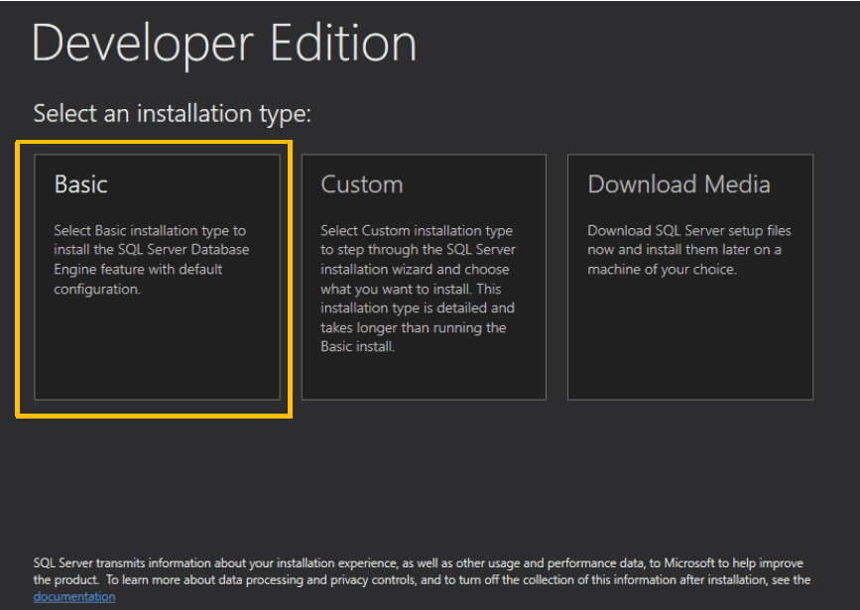Click the Basic card heading

[81, 183]
